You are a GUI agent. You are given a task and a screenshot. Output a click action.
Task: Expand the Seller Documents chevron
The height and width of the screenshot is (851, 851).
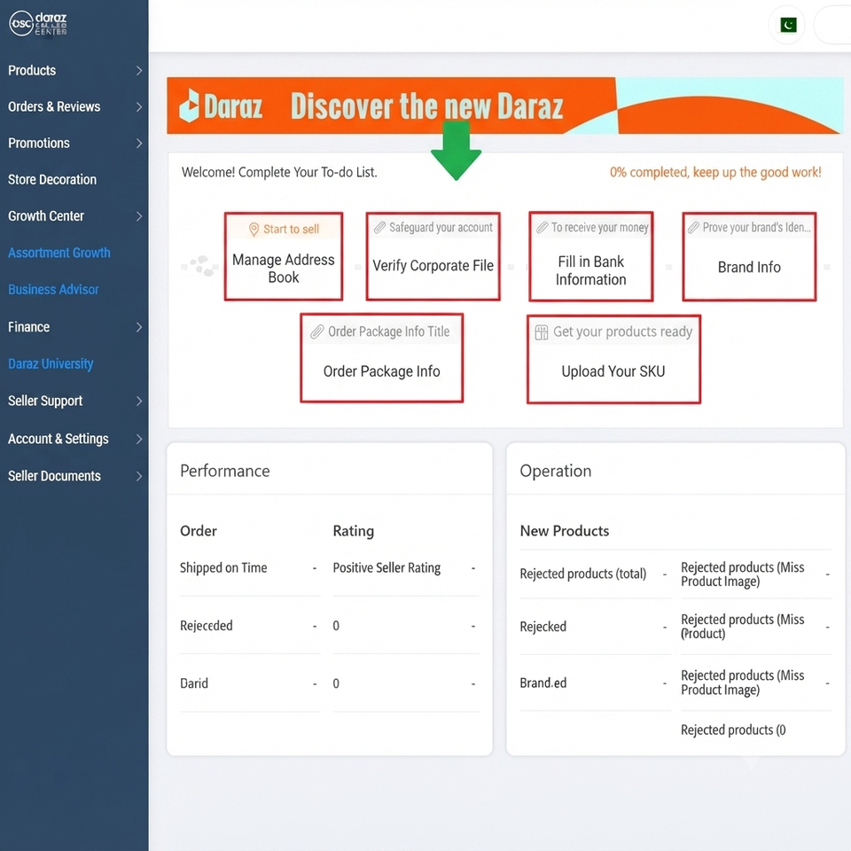[x=139, y=476]
